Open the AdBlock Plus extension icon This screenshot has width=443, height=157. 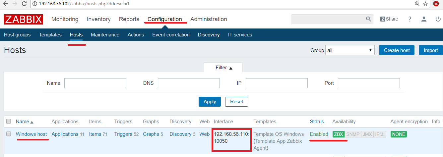436,4
